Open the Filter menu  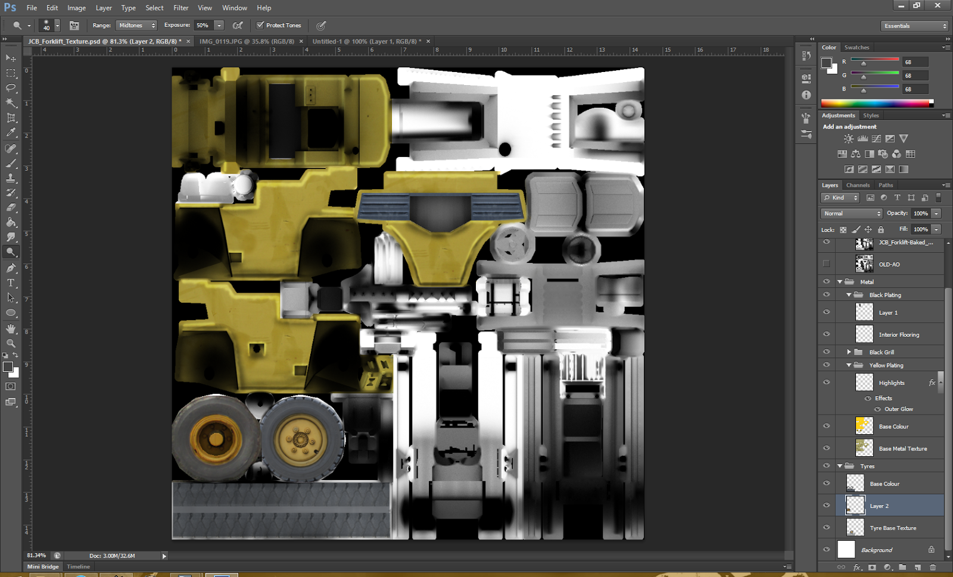180,8
